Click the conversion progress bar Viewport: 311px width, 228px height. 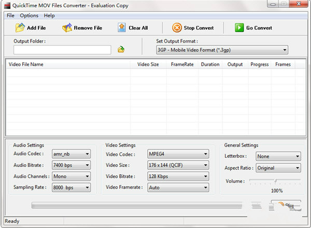[x=137, y=205]
